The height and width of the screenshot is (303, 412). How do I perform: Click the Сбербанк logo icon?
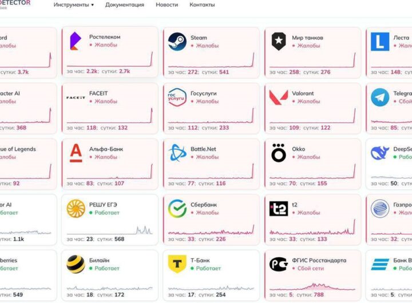(177, 209)
